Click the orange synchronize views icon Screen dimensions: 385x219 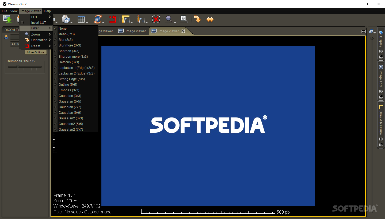98,19
